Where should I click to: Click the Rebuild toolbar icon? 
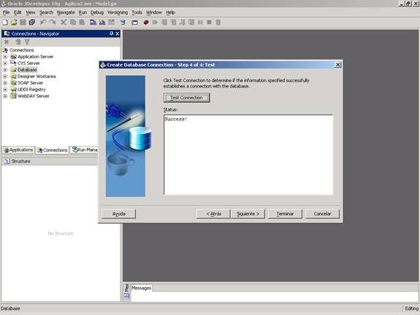(102, 23)
